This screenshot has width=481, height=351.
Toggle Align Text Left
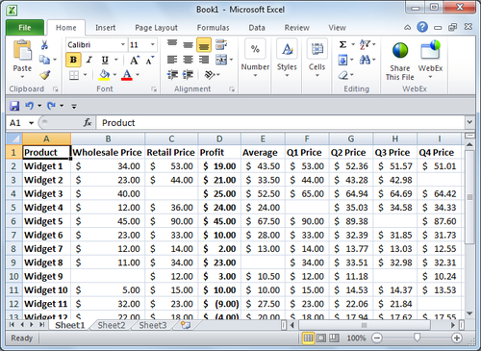click(x=172, y=60)
